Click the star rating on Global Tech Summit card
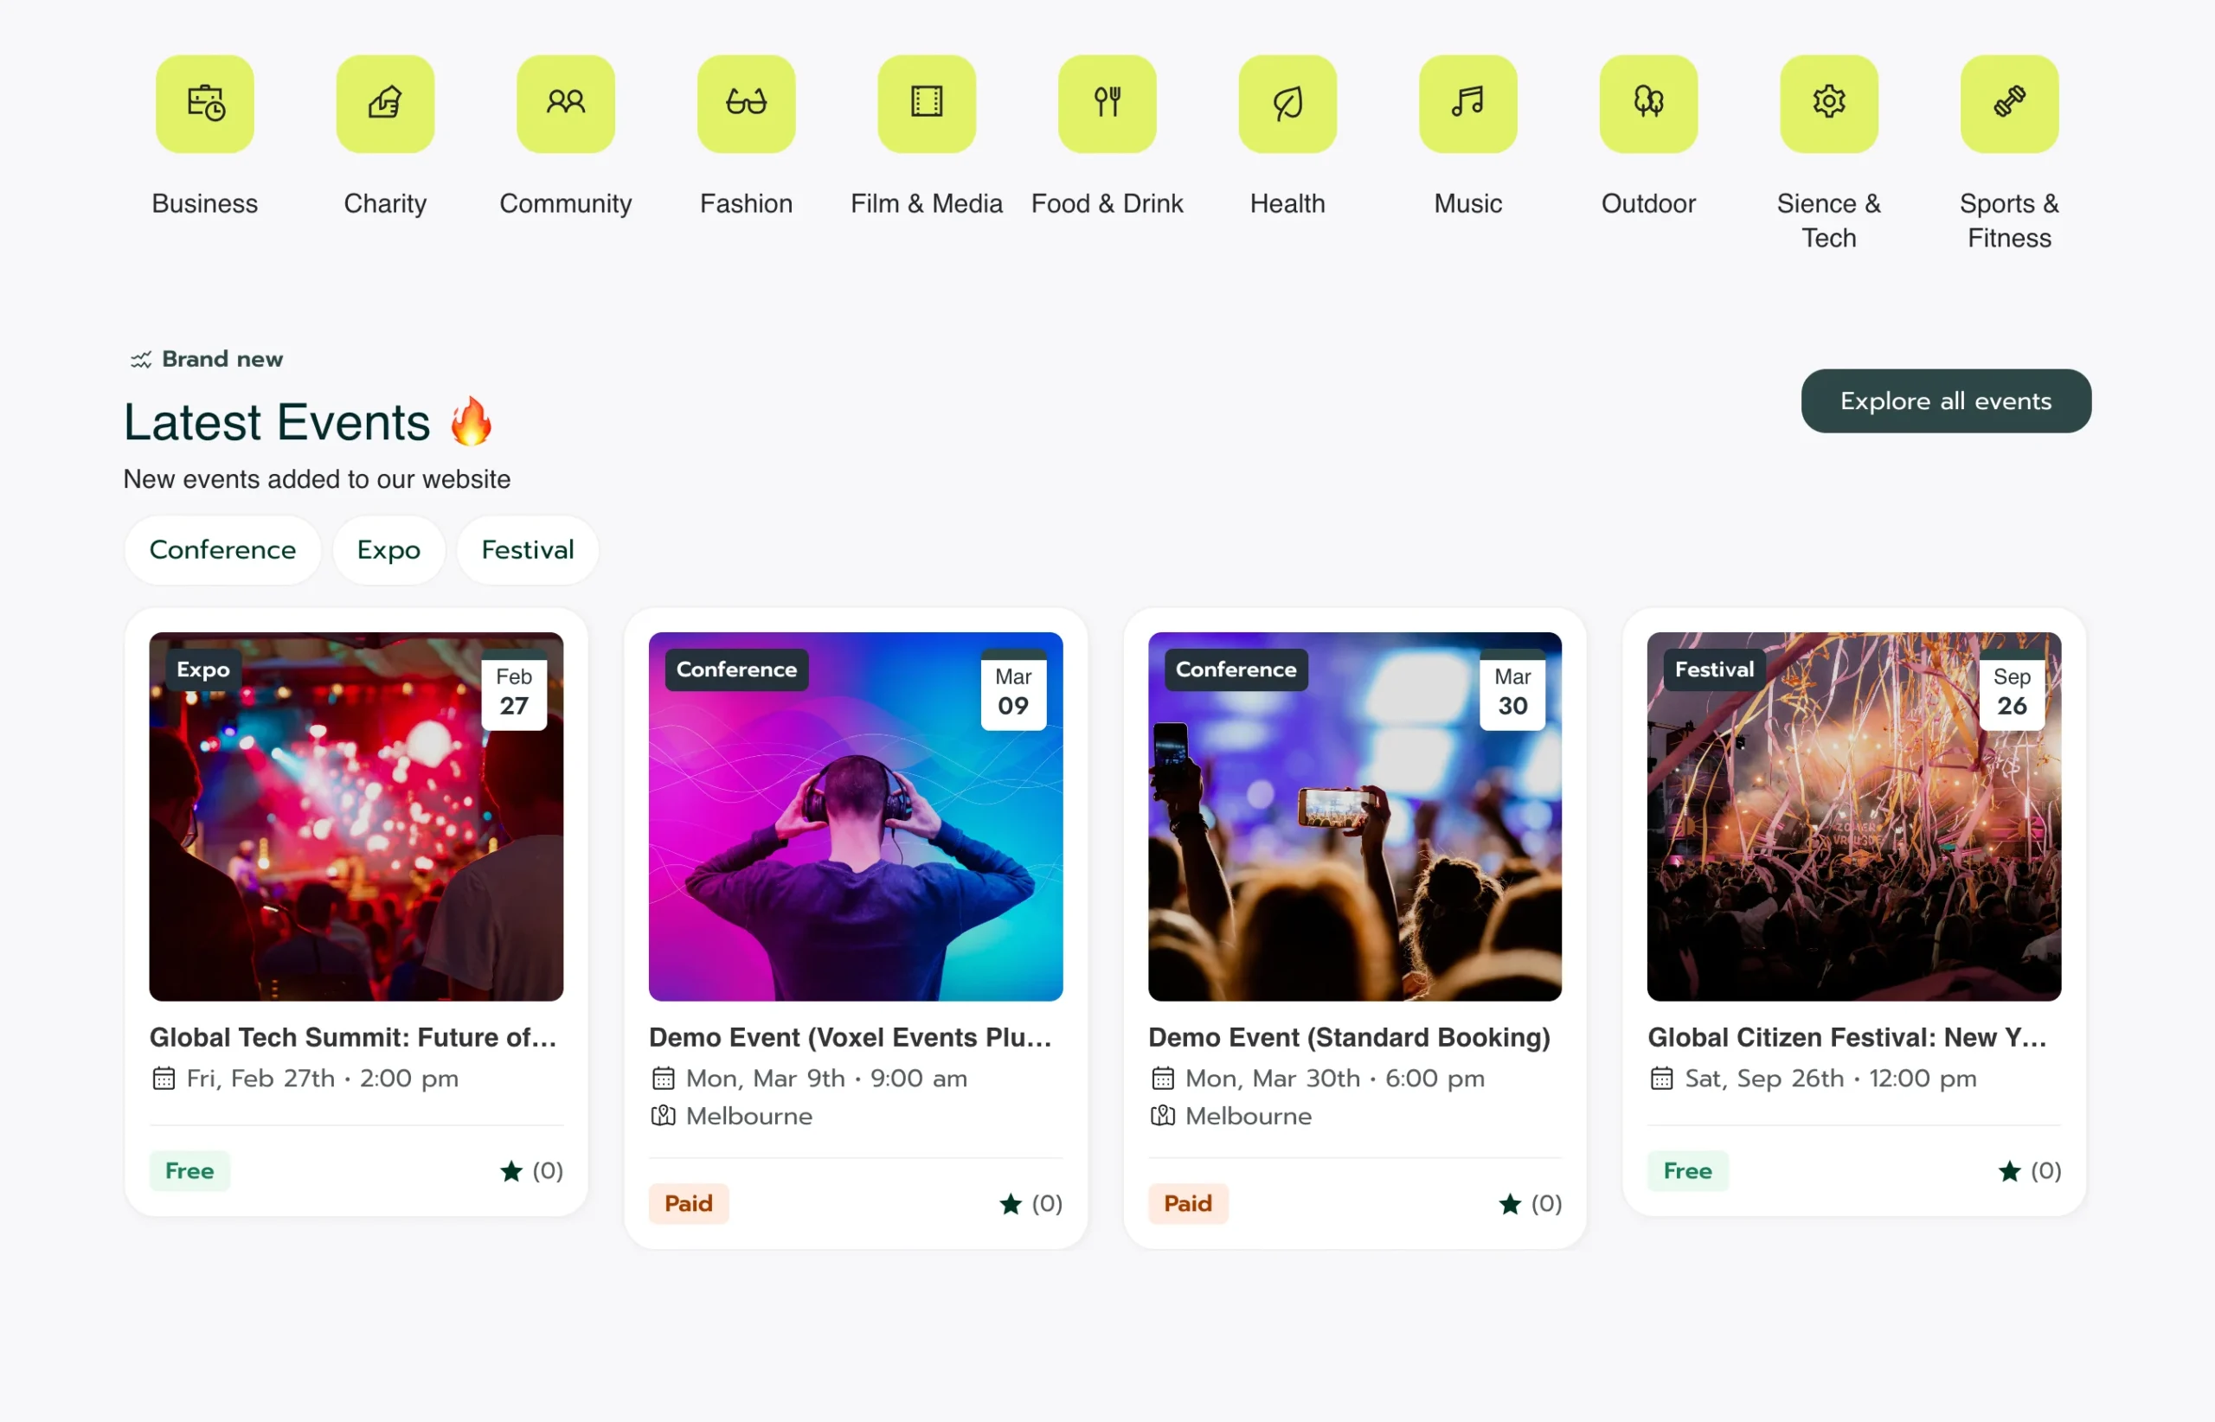Screen dimensions: 2215x1422 coord(531,1171)
